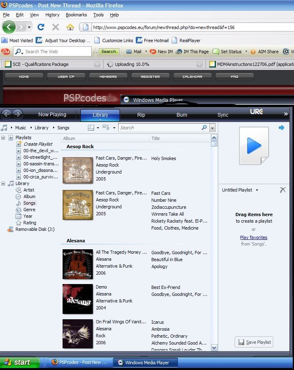Click the search magnifier icon
Screen dimensions: 294x370
(x=204, y=127)
